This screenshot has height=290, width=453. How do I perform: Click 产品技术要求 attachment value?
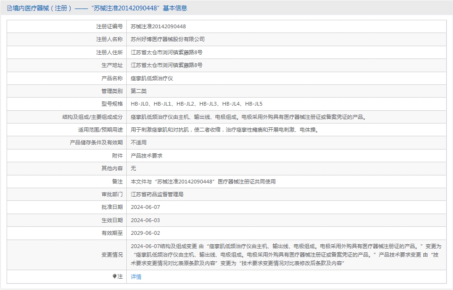(x=147, y=156)
